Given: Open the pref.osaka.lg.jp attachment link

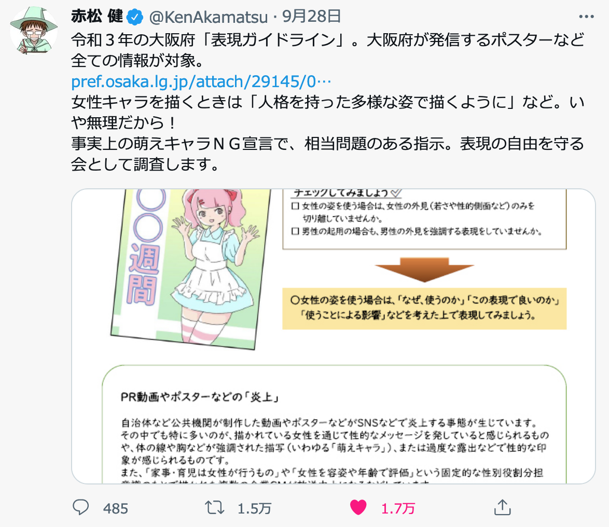Looking at the screenshot, I should coord(201,81).
